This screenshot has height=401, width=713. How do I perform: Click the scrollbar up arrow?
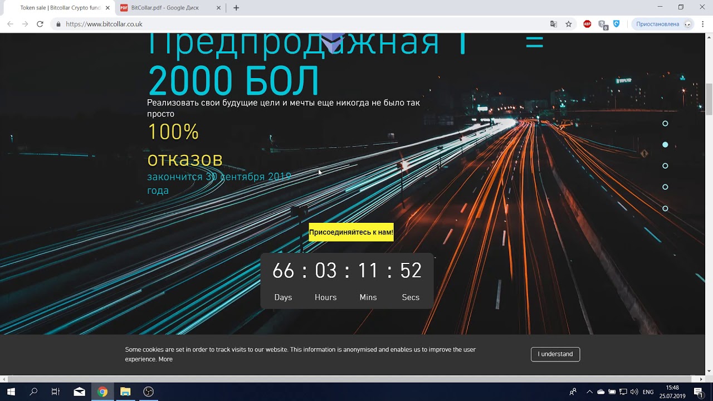point(709,37)
